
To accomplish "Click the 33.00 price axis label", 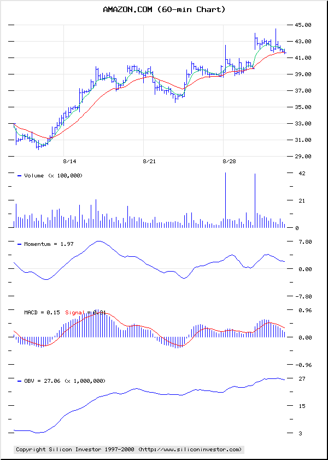I will [303, 124].
